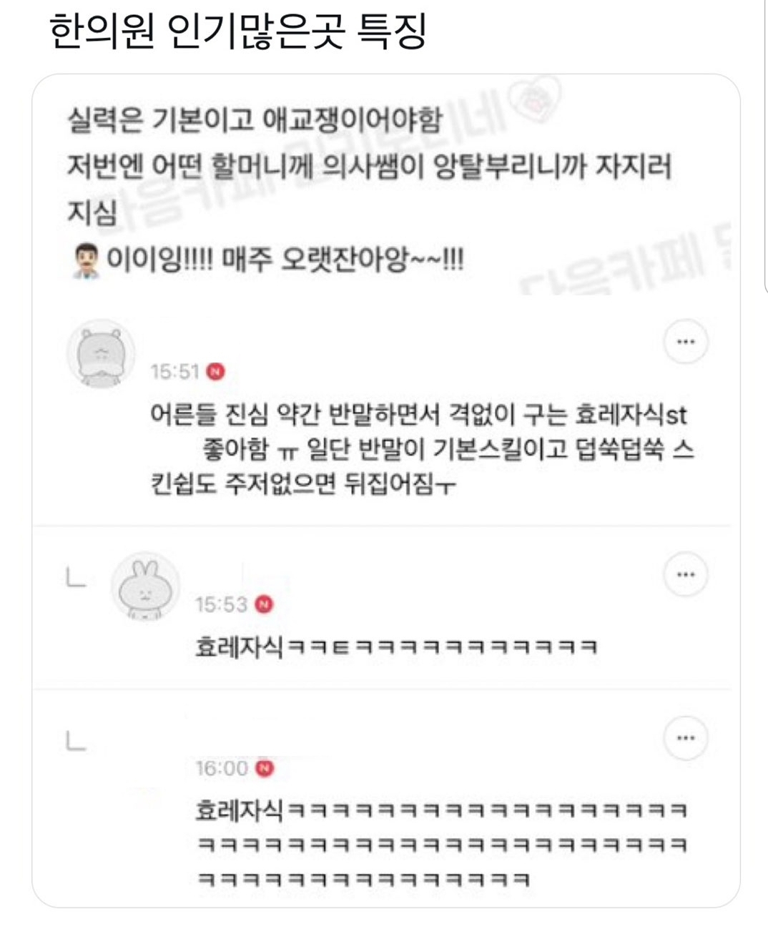768x934 pixels.
Task: Open more options for the 16:00 reply
Action: [686, 737]
